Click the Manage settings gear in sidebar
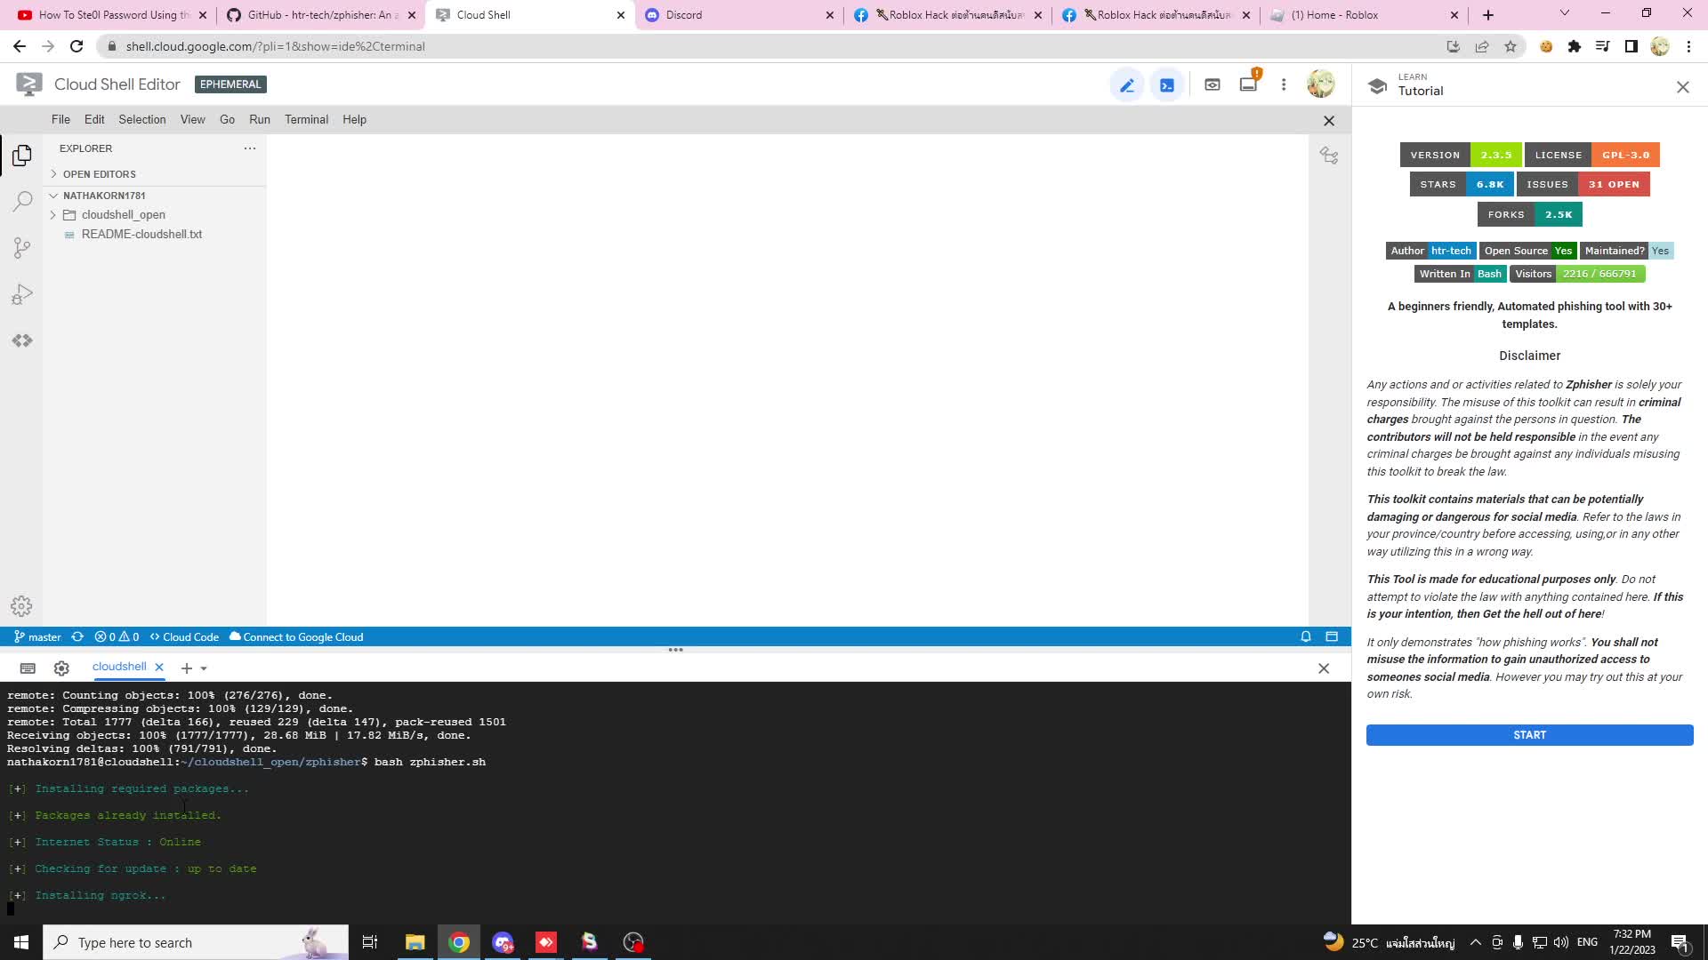This screenshot has height=960, width=1708. coord(21,606)
